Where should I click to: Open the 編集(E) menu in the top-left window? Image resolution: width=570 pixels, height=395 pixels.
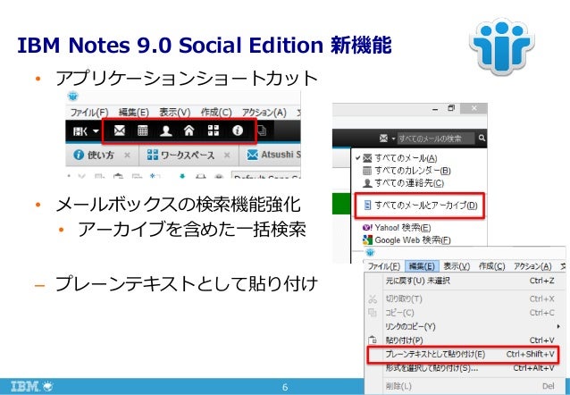pos(134,113)
